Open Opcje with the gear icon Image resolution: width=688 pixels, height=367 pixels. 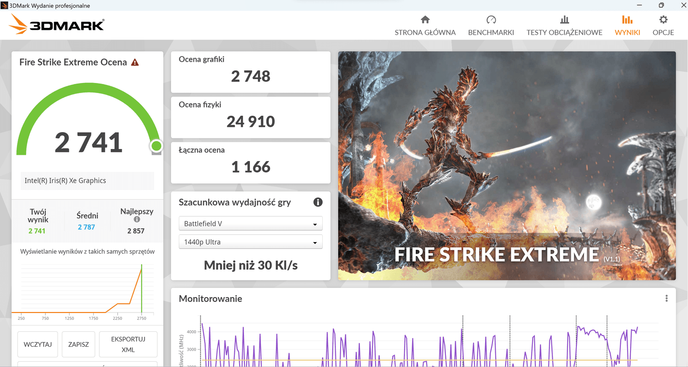click(x=663, y=20)
